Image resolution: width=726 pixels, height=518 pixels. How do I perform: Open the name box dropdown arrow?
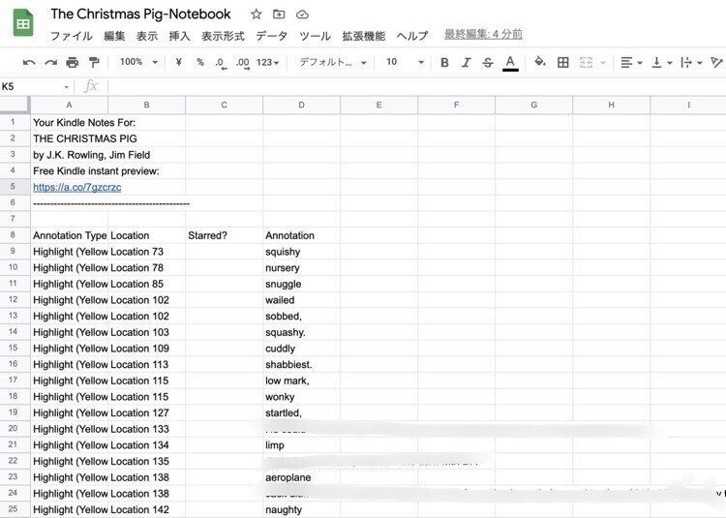point(66,87)
